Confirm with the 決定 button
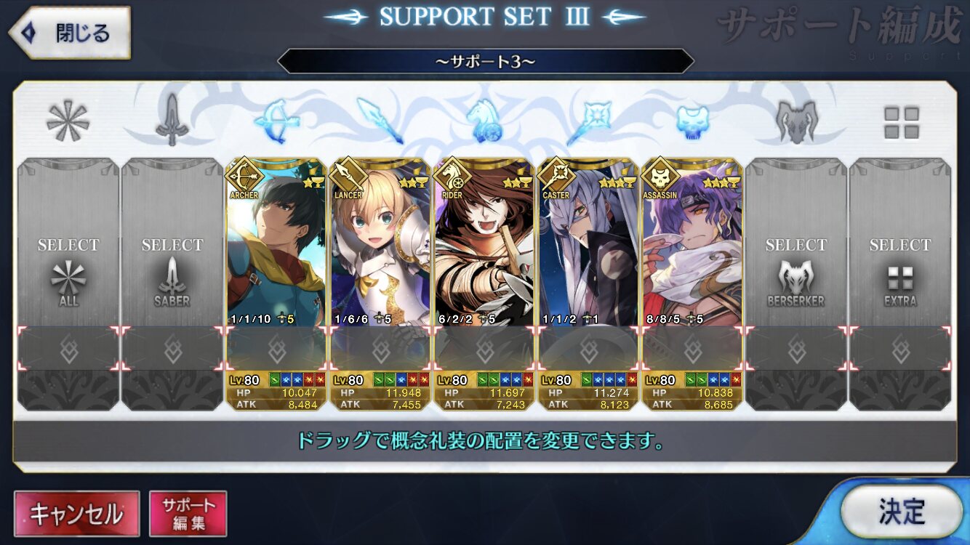Screen dimensions: 970x545 click(x=902, y=511)
